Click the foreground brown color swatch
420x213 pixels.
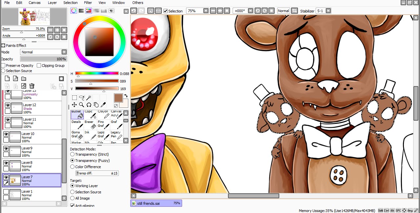(118, 98)
